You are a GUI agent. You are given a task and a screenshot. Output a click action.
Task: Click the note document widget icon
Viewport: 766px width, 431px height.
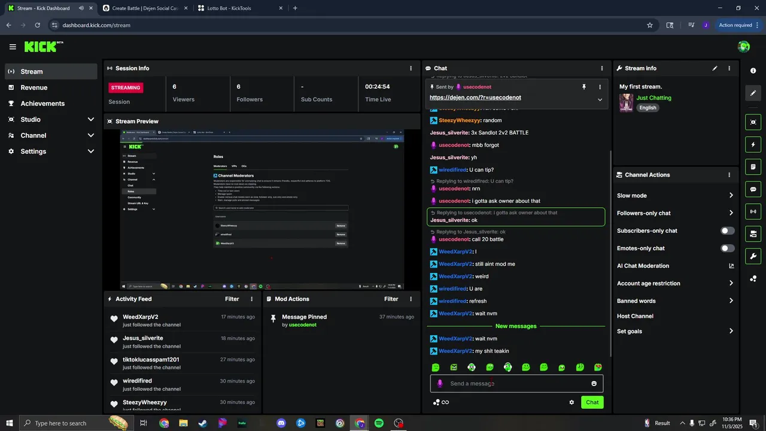click(753, 166)
